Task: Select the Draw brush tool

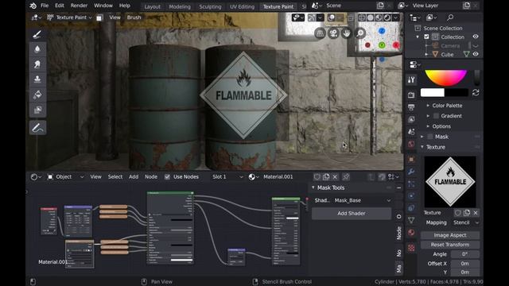Action: click(37, 34)
